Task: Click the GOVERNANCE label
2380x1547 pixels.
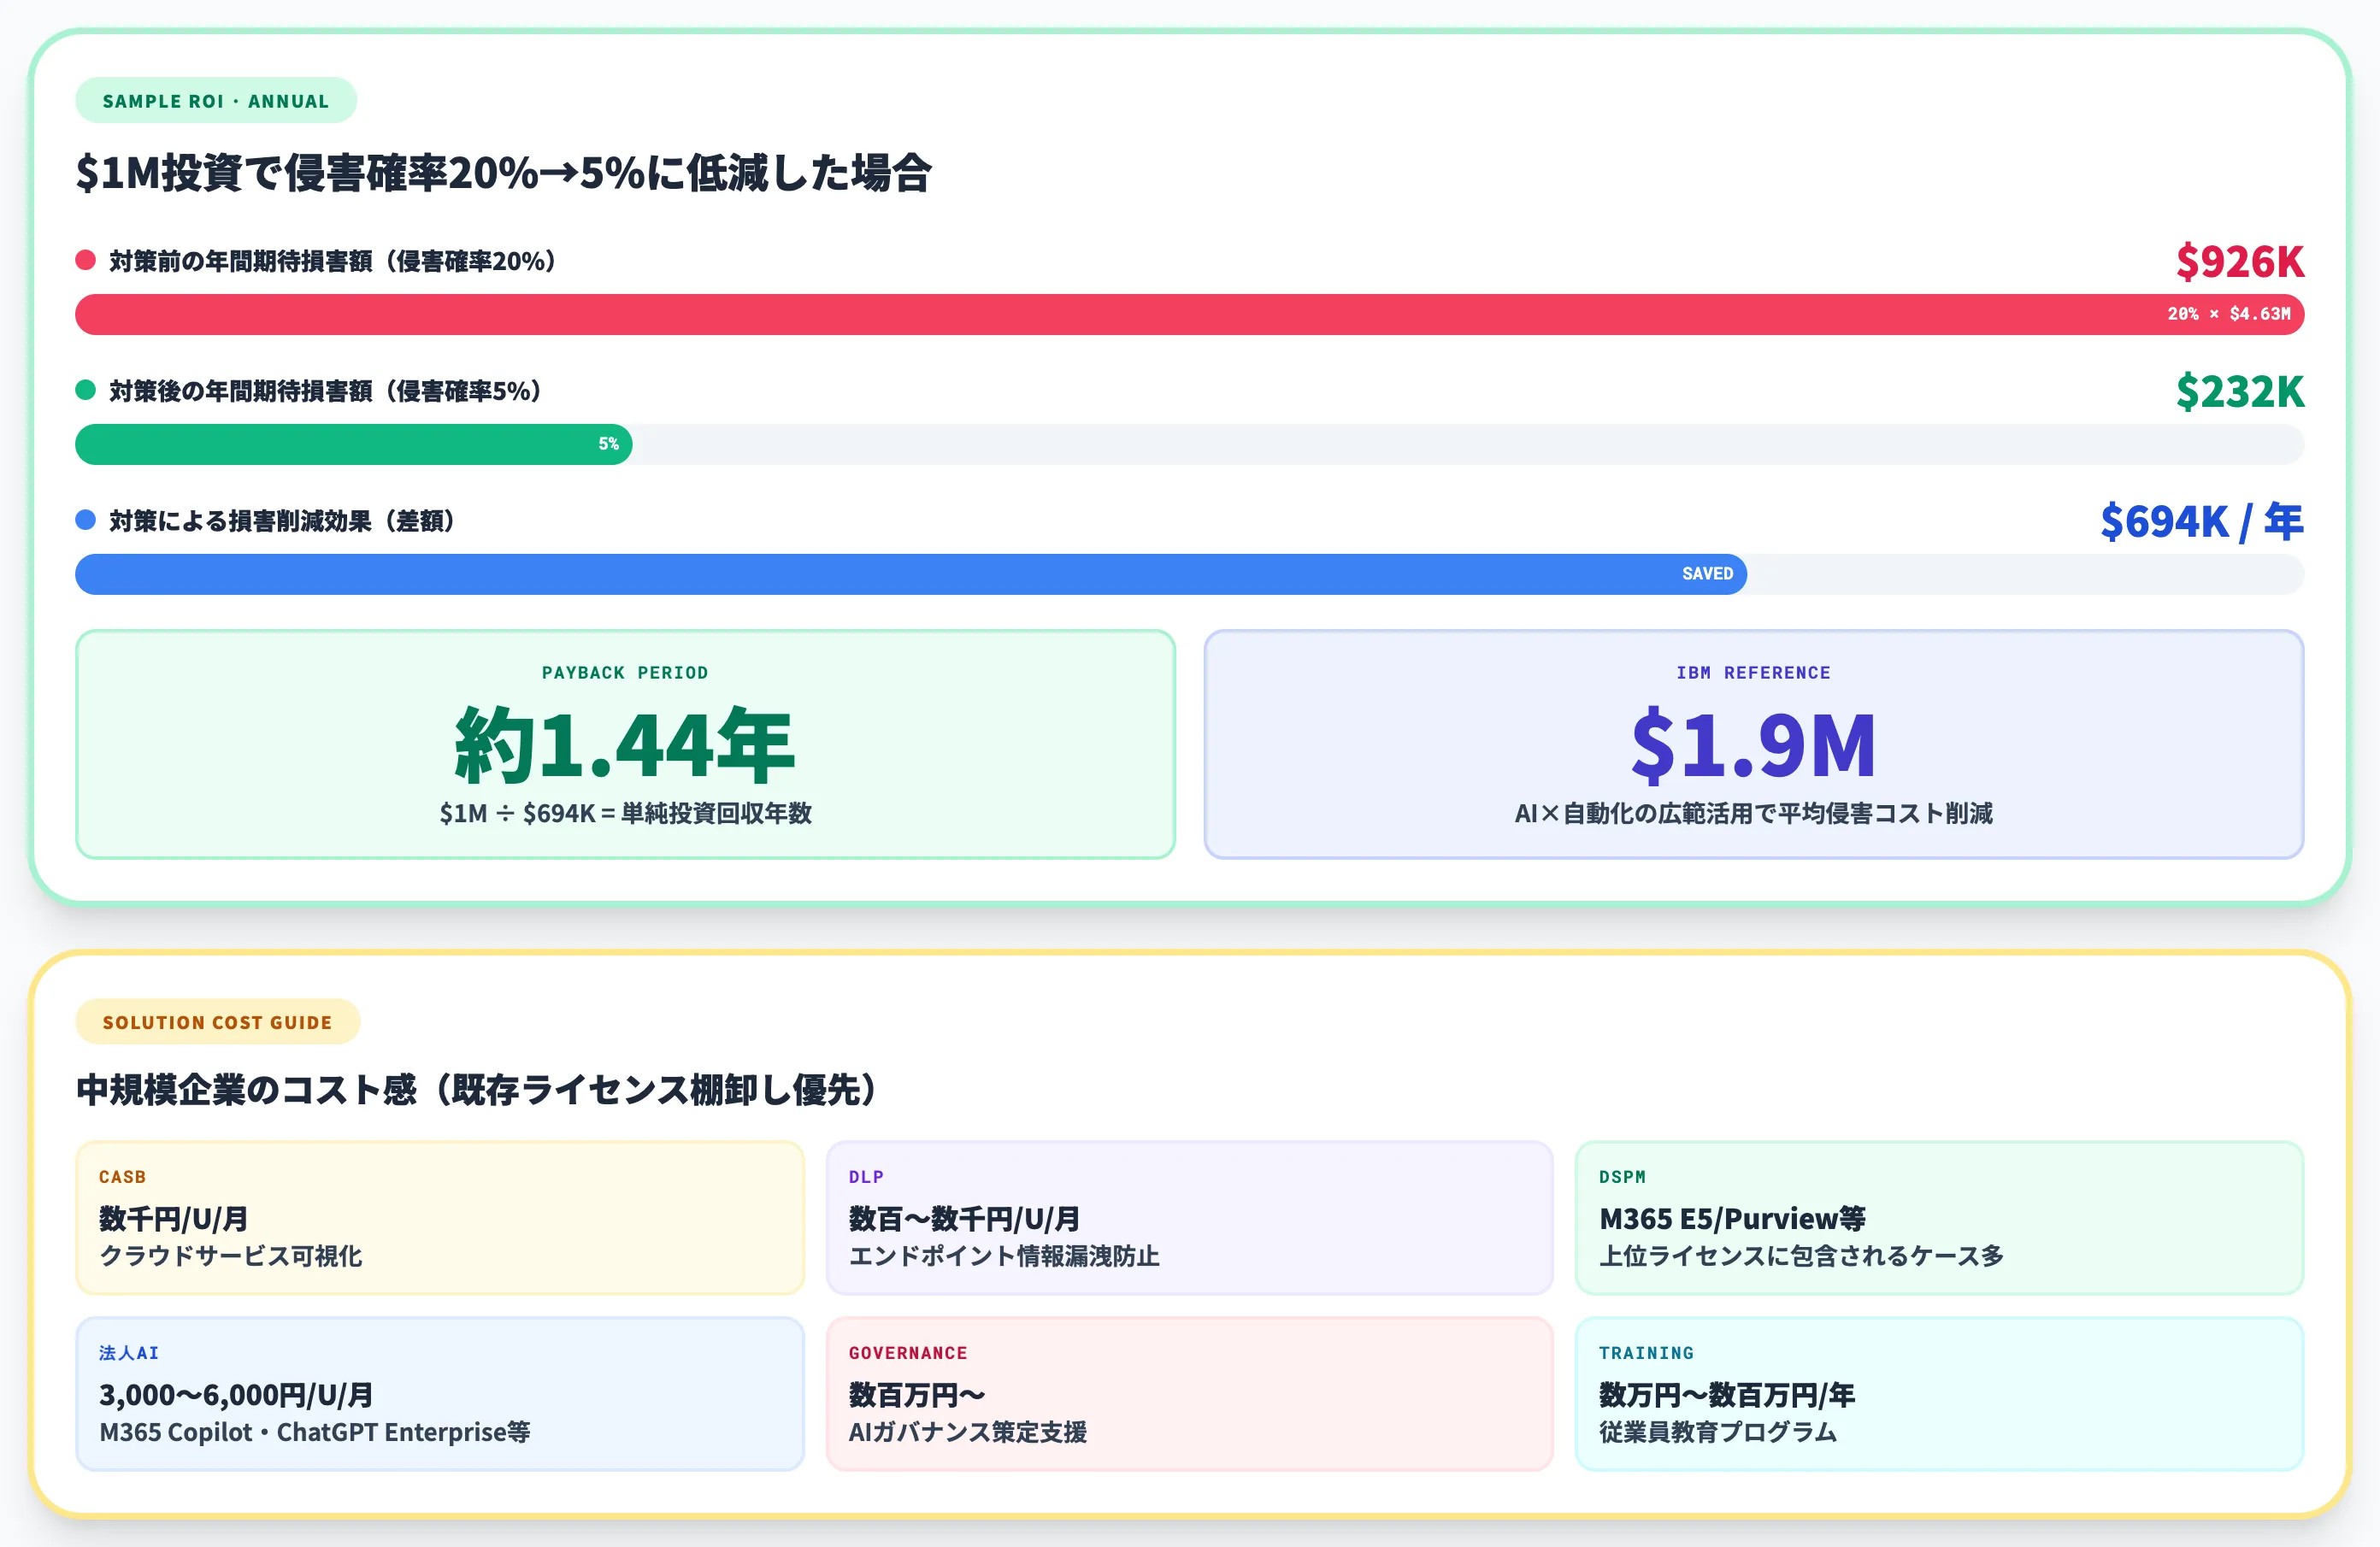Action: (x=908, y=1353)
